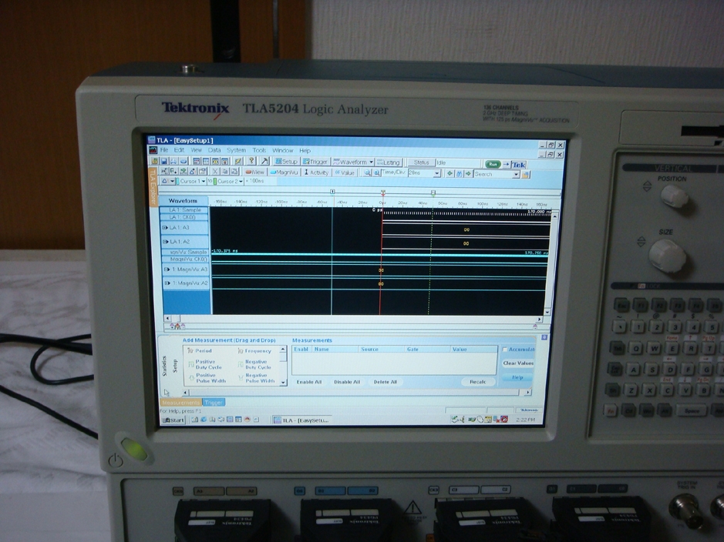Screen dimensions: 724x542
Task: Click the waveform vertical scrollbar down arrow
Action: [547, 312]
